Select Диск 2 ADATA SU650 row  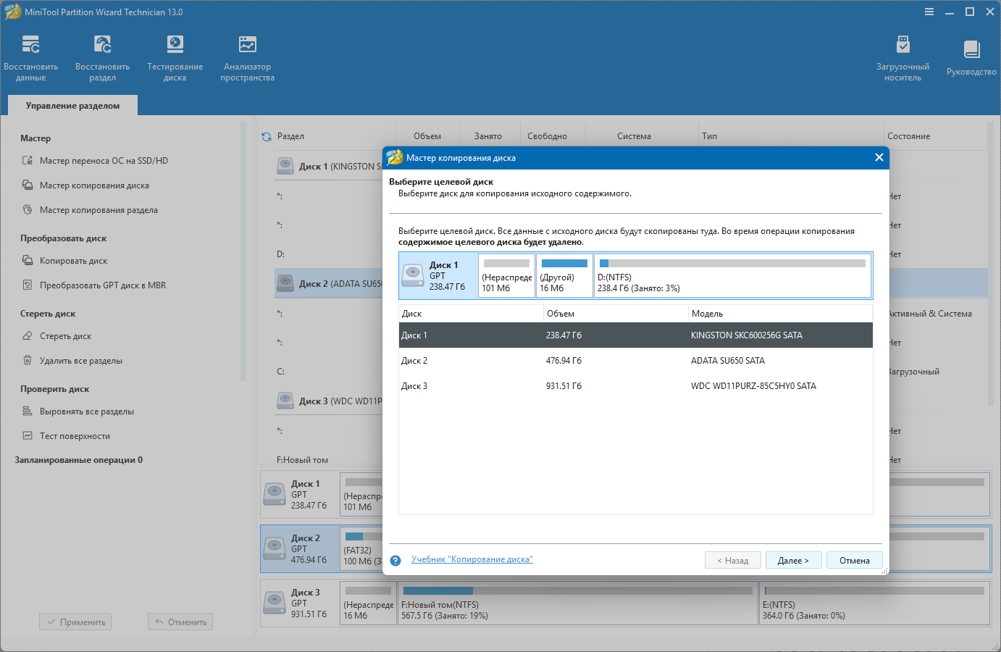point(635,361)
